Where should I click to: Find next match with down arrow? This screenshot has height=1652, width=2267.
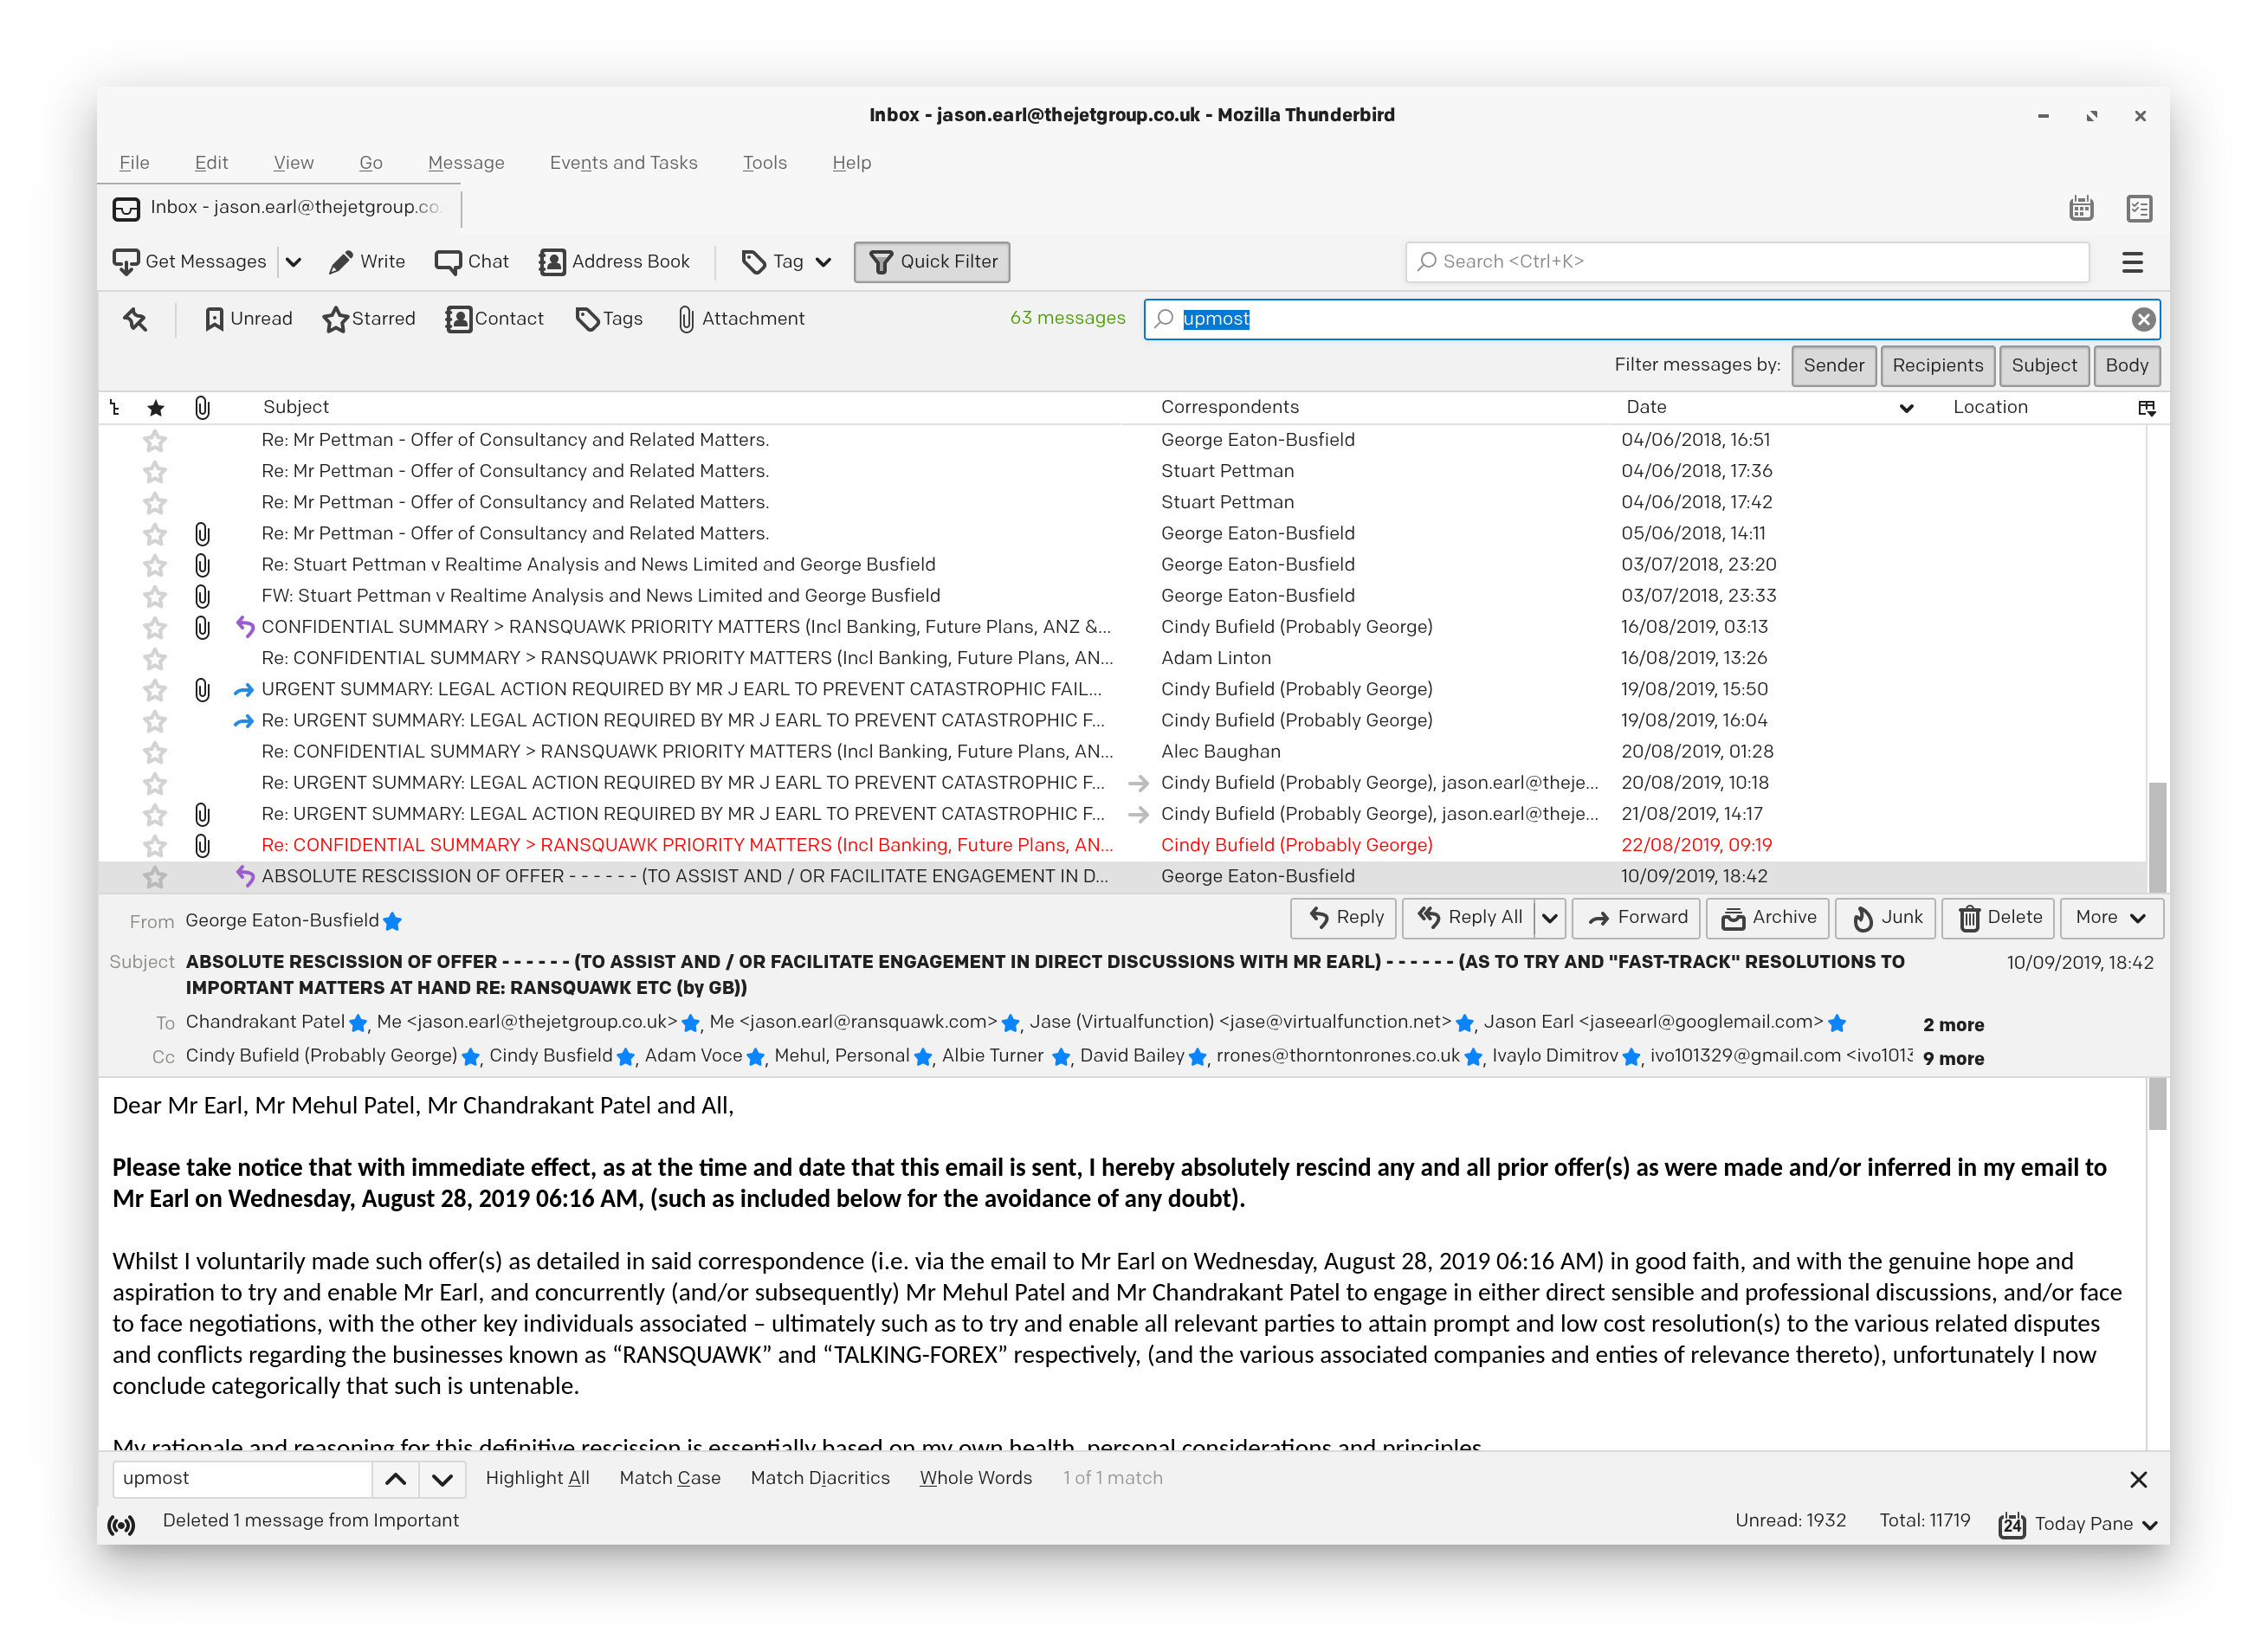442,1479
